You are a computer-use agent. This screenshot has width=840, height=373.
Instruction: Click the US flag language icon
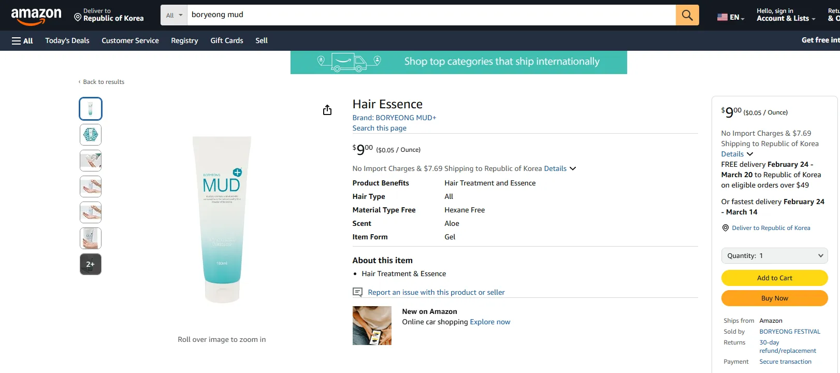pyautogui.click(x=722, y=17)
